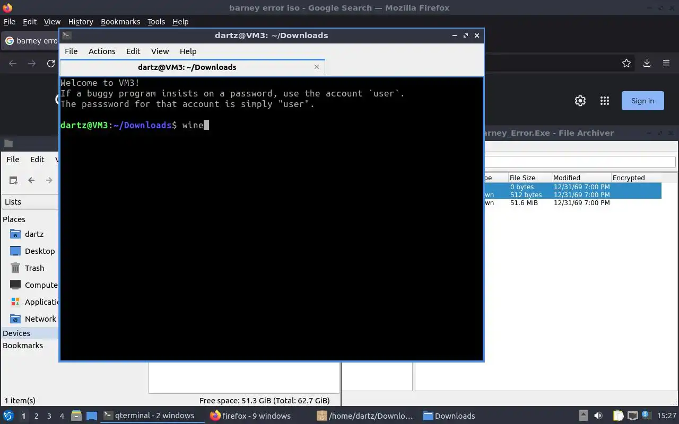Open the clipboard manager tray icon
Image resolution: width=679 pixels, height=424 pixels.
click(x=618, y=416)
